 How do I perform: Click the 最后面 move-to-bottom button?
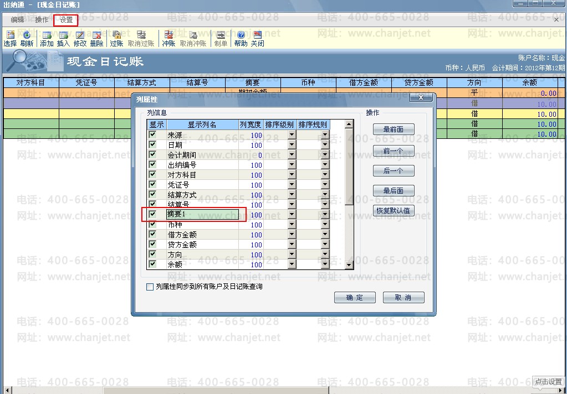point(394,191)
